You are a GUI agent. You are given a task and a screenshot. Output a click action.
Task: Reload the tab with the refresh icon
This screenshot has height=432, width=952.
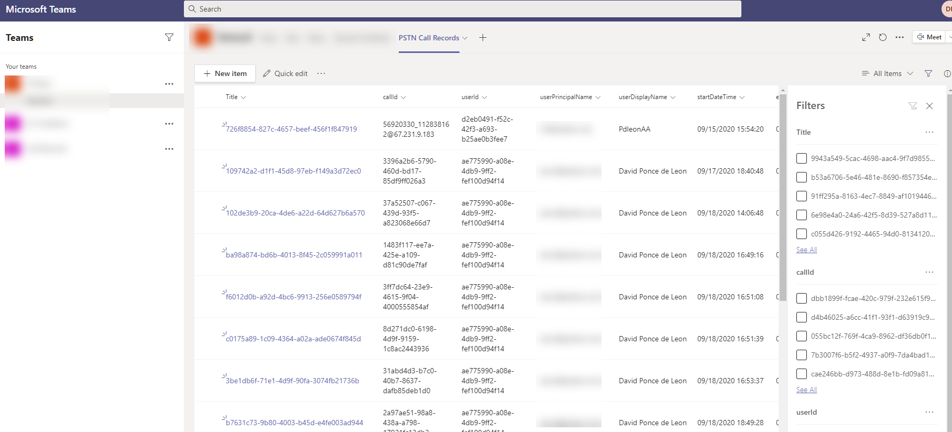click(x=883, y=37)
